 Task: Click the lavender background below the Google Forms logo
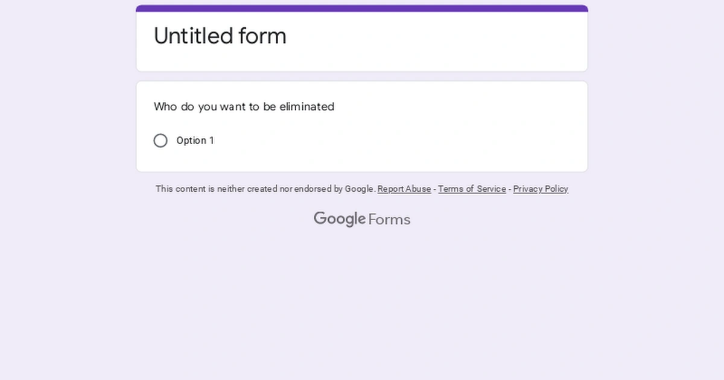(362, 302)
